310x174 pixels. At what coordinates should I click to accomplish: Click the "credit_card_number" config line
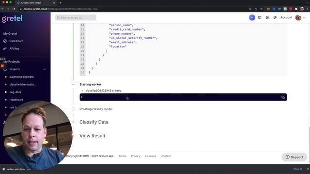point(127,29)
